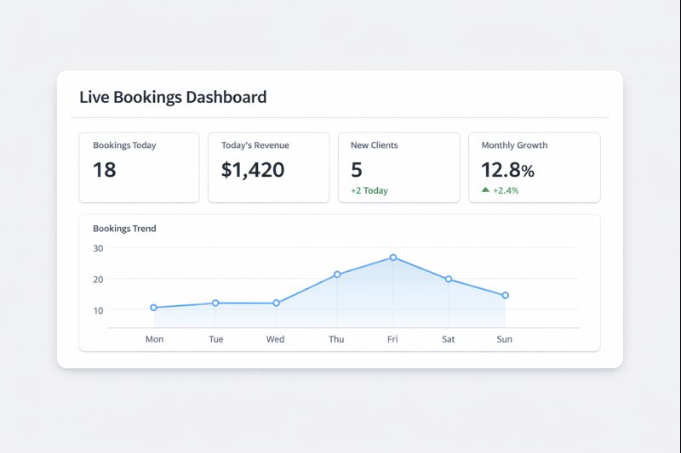Click the Live Bookings Dashboard title

(173, 97)
